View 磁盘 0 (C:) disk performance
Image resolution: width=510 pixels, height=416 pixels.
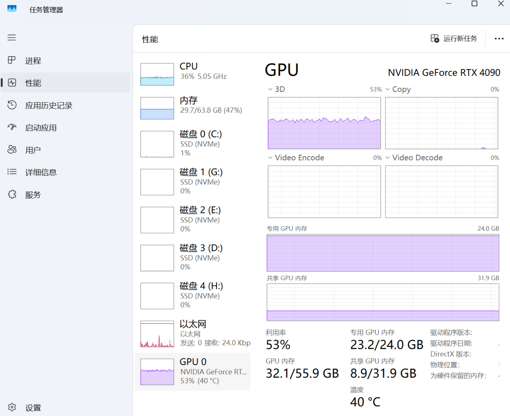coord(194,144)
